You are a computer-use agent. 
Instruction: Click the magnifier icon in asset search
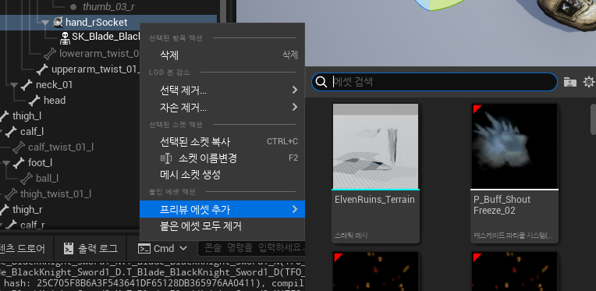click(x=321, y=82)
